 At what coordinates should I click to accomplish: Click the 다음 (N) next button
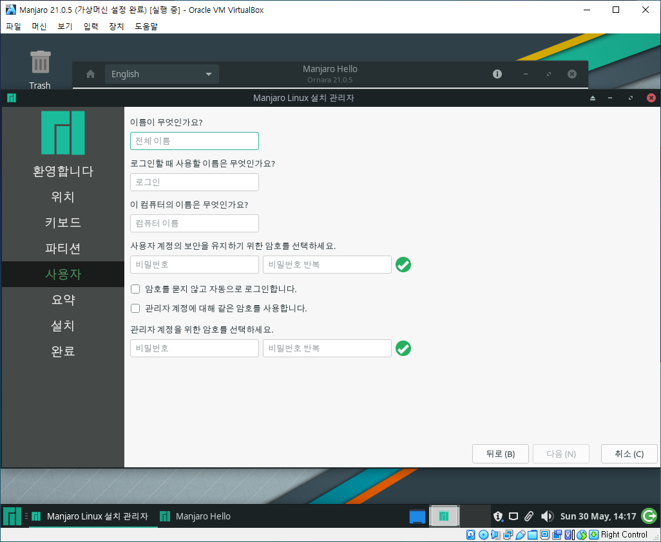tap(561, 454)
